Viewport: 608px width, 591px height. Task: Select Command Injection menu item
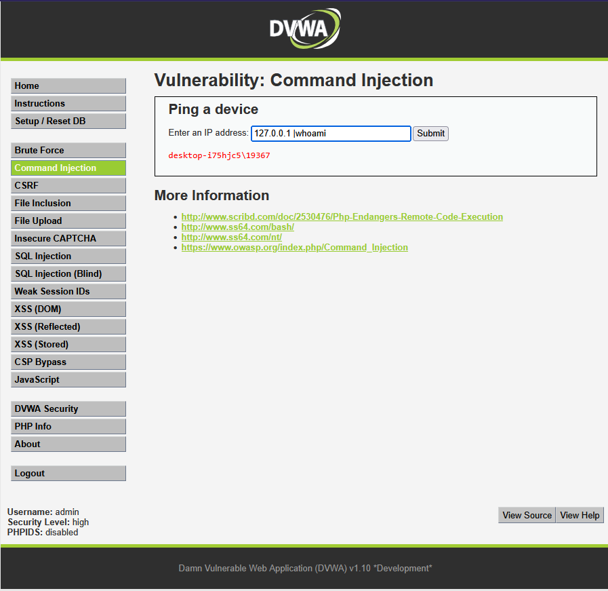68,168
